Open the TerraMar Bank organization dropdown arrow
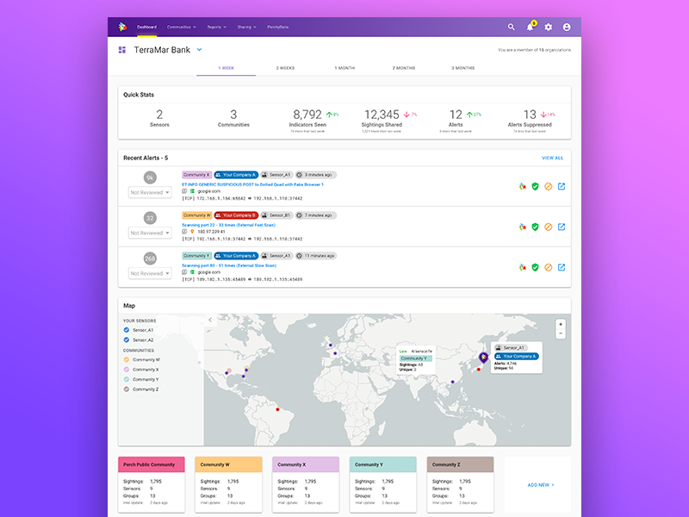 coord(200,50)
